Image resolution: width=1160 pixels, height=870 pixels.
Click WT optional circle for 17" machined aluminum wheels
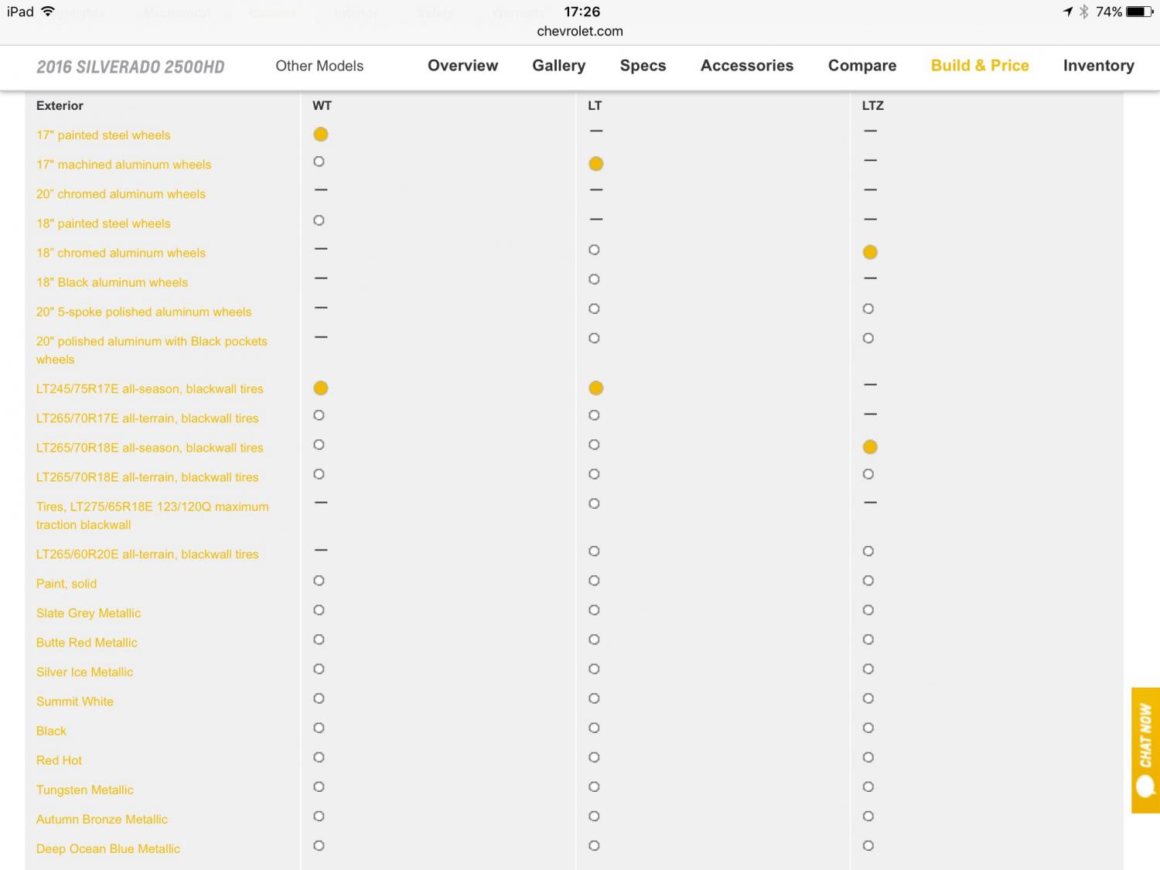click(x=319, y=162)
